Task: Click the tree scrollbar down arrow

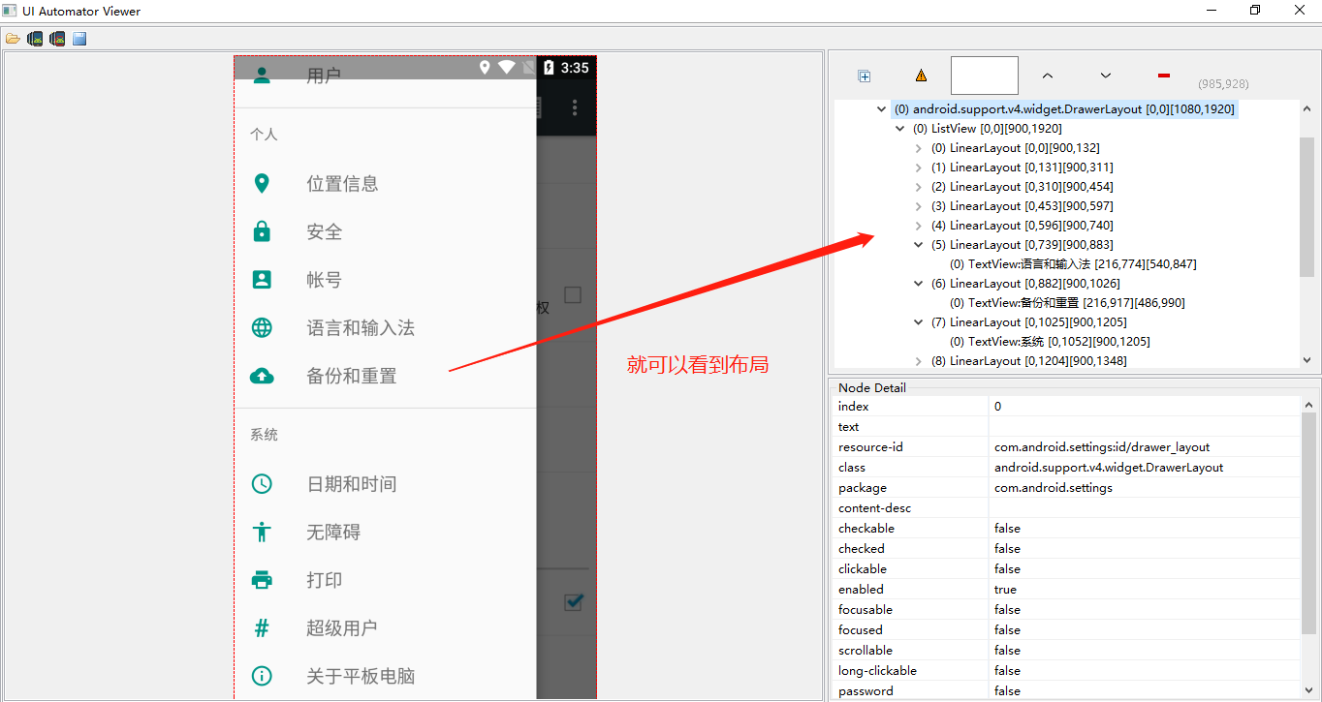Action: (x=1306, y=360)
